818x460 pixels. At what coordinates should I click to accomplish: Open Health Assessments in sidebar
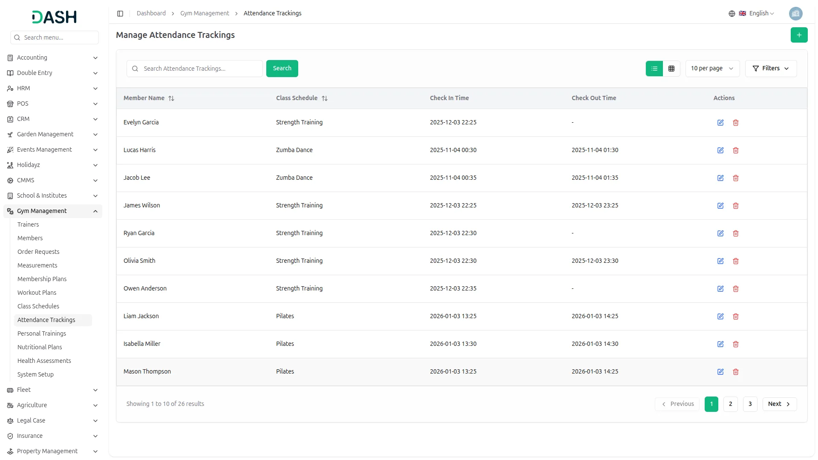pos(44,361)
